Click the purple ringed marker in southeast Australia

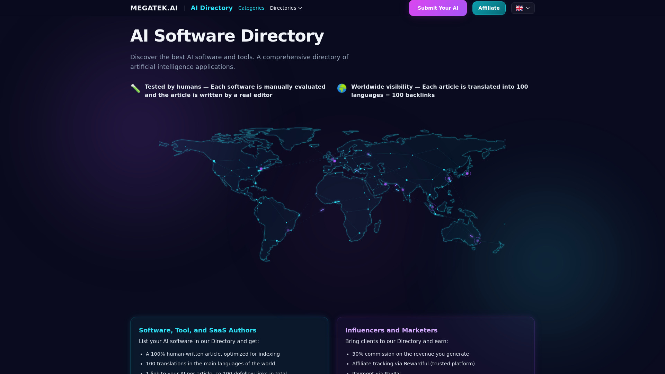(478, 241)
